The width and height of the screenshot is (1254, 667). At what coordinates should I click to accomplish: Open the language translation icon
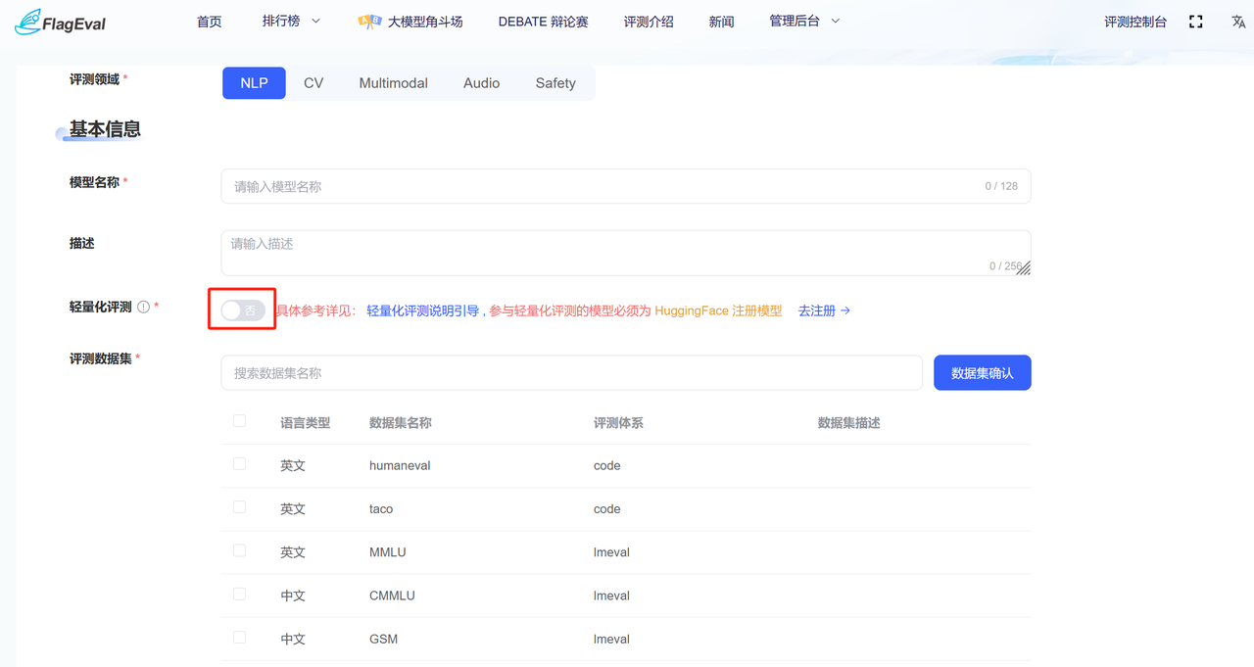pyautogui.click(x=1238, y=22)
